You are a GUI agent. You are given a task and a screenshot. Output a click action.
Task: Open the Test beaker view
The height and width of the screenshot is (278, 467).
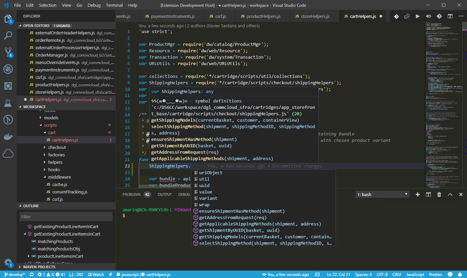(x=8, y=103)
